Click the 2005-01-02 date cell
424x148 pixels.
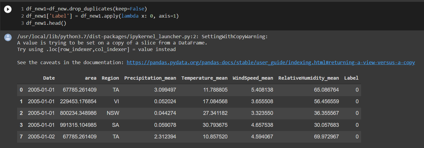[x=41, y=136]
